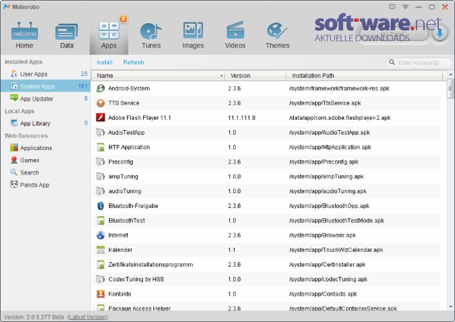Click version 11.1.111.8 cell

click(242, 118)
